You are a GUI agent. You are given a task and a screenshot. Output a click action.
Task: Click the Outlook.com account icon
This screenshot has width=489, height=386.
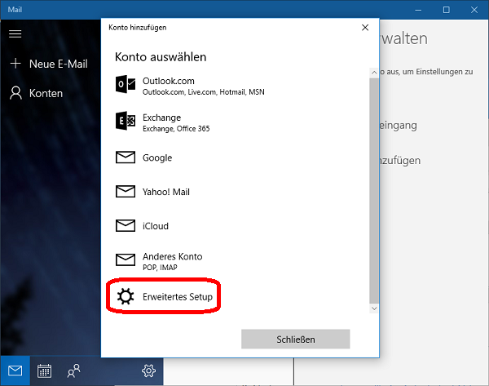click(126, 86)
